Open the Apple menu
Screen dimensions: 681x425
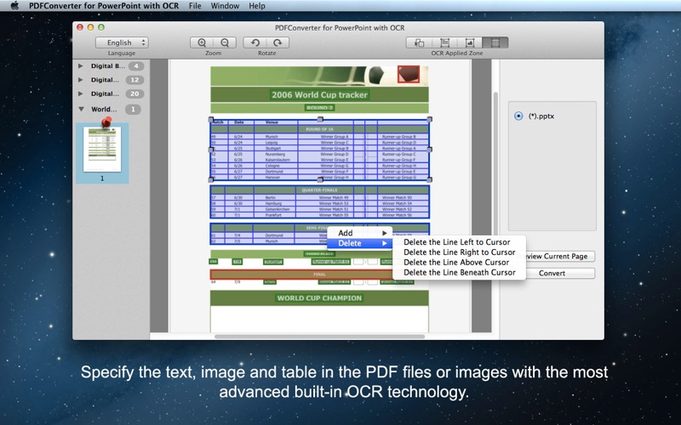(x=14, y=6)
